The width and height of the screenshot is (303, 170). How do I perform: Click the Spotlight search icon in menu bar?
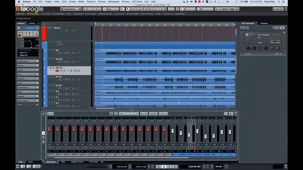(x=279, y=1)
